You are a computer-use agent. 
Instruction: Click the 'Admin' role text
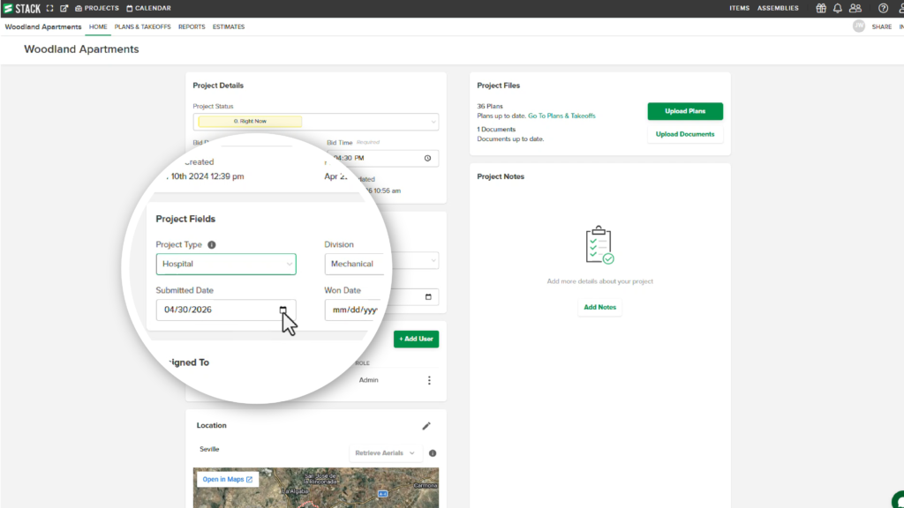(368, 380)
